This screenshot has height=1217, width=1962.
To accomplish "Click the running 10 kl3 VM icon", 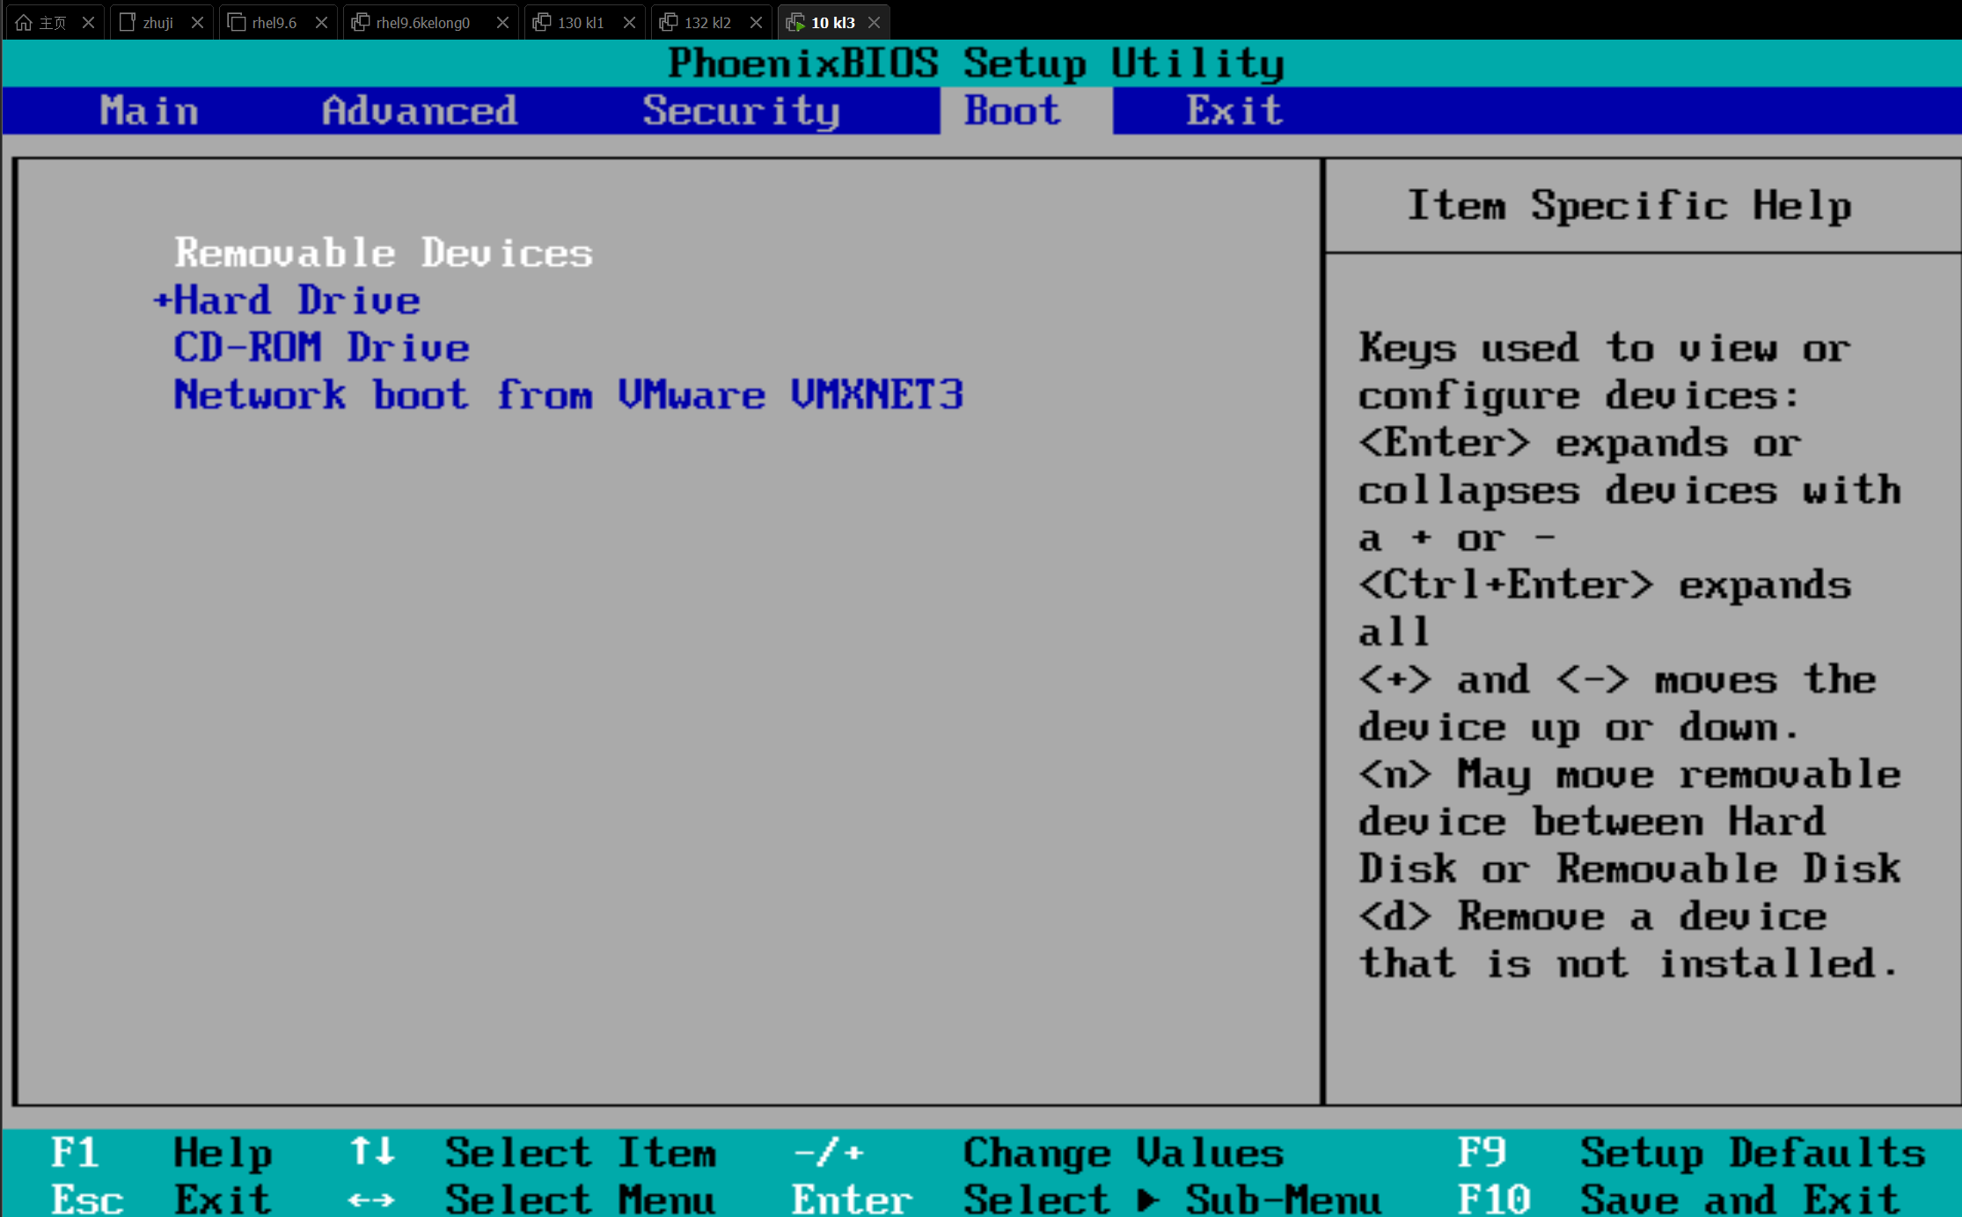I will click(795, 22).
